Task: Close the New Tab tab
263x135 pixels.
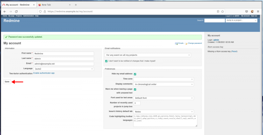Action: pos(70,5)
